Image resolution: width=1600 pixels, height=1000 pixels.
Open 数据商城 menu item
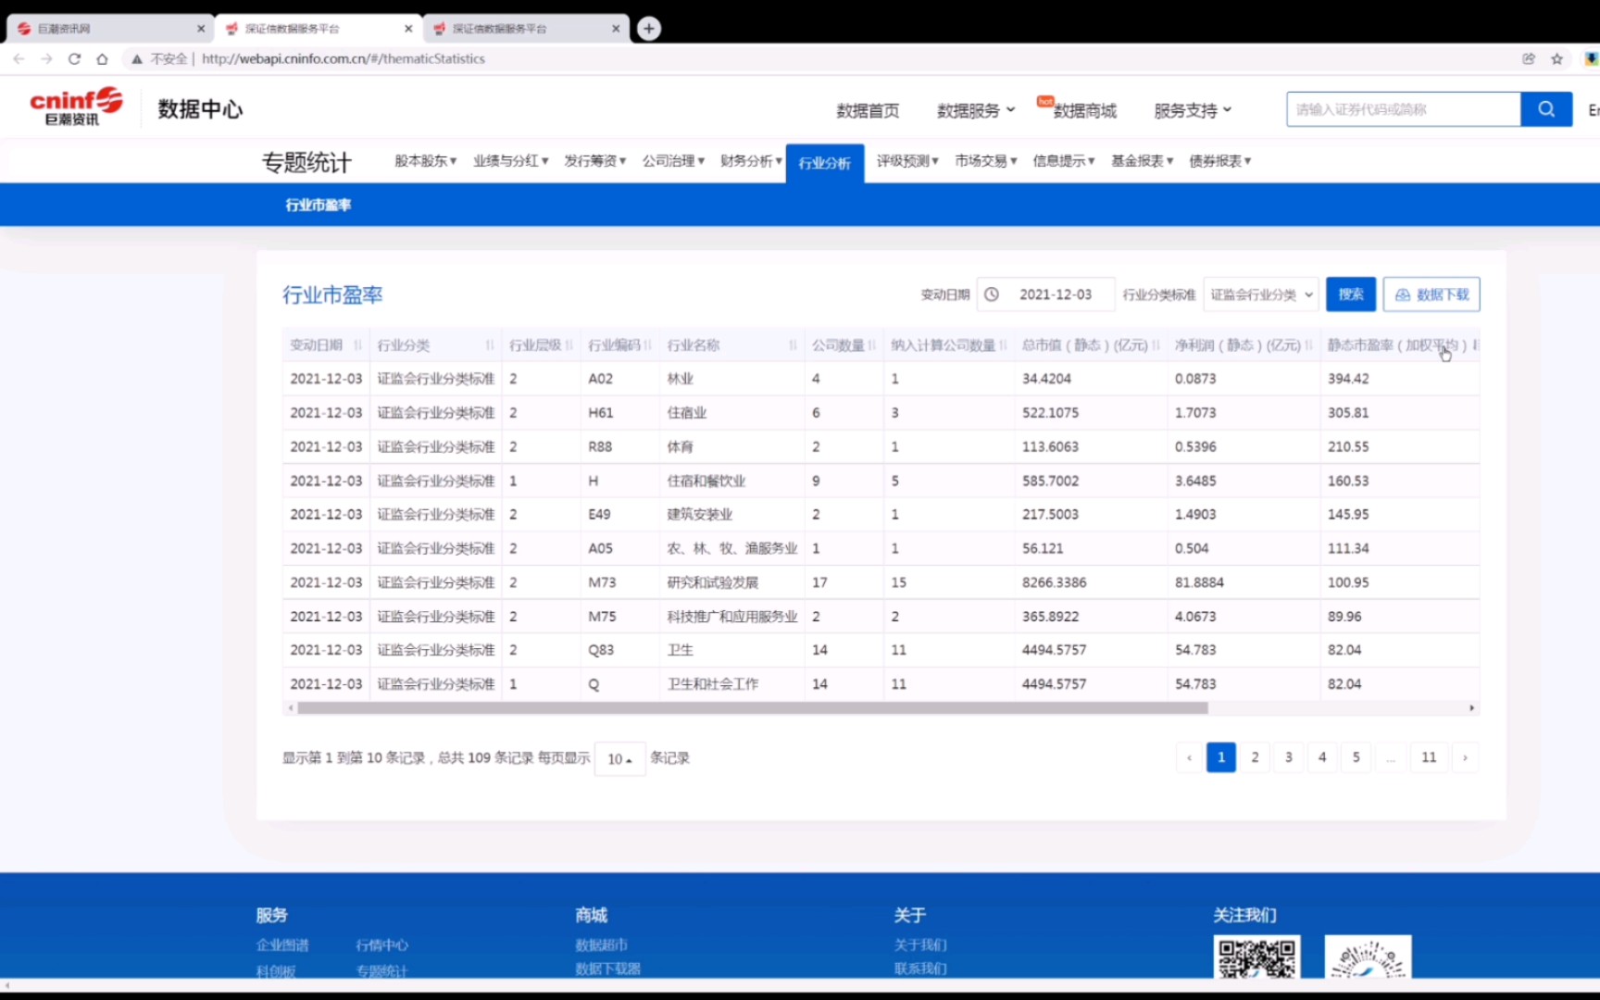[1084, 110]
